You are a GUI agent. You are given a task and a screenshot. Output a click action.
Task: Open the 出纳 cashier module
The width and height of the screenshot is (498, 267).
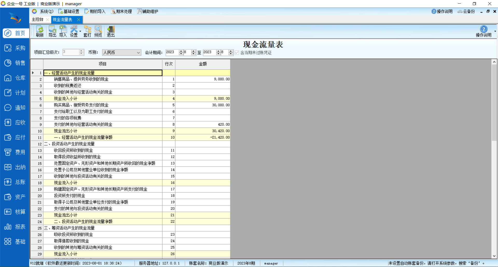click(15, 167)
